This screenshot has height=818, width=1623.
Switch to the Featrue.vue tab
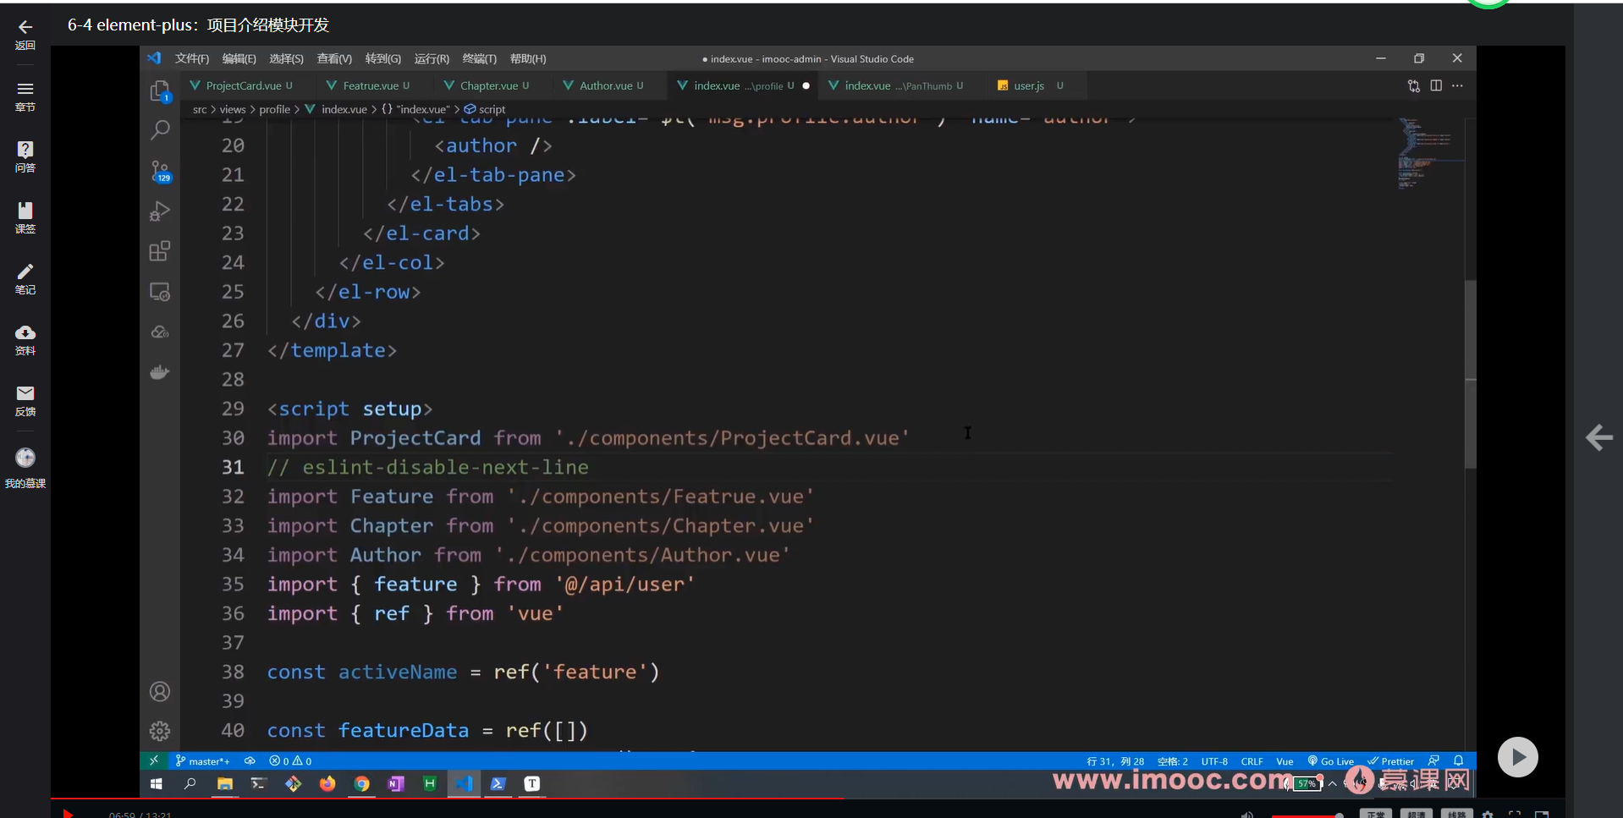[371, 85]
